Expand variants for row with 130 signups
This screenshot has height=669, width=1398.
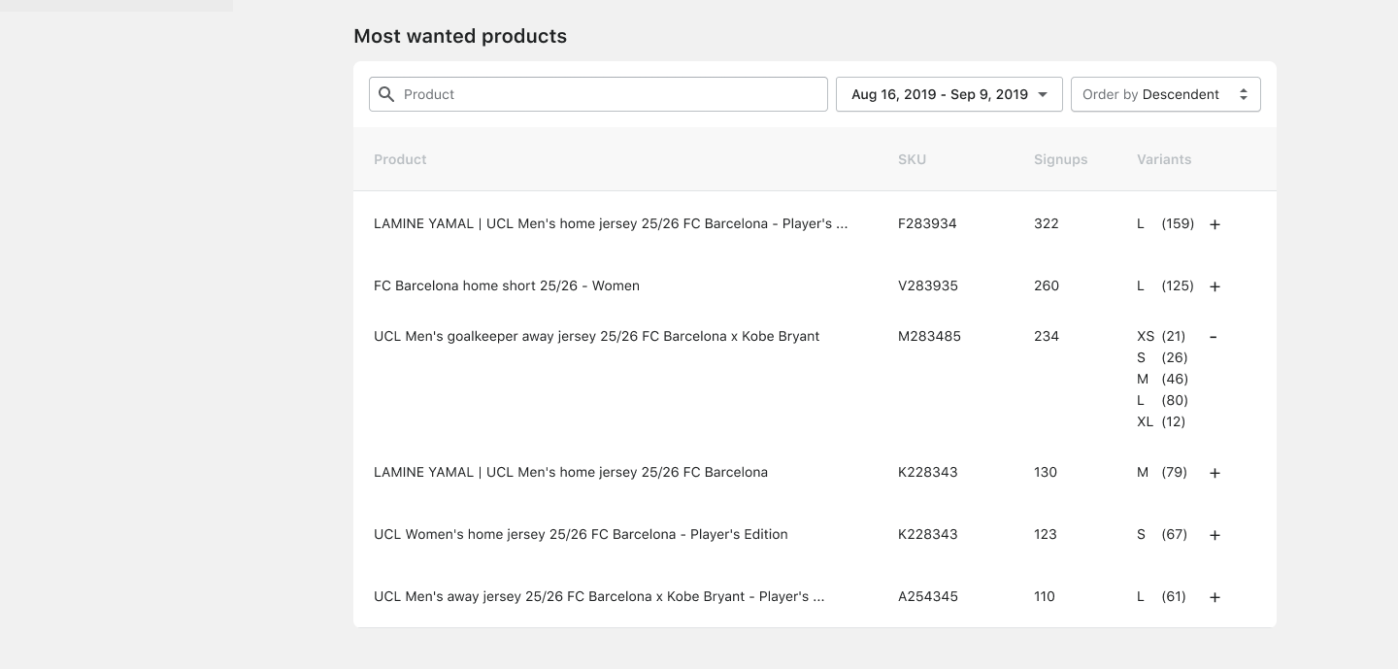(1215, 473)
